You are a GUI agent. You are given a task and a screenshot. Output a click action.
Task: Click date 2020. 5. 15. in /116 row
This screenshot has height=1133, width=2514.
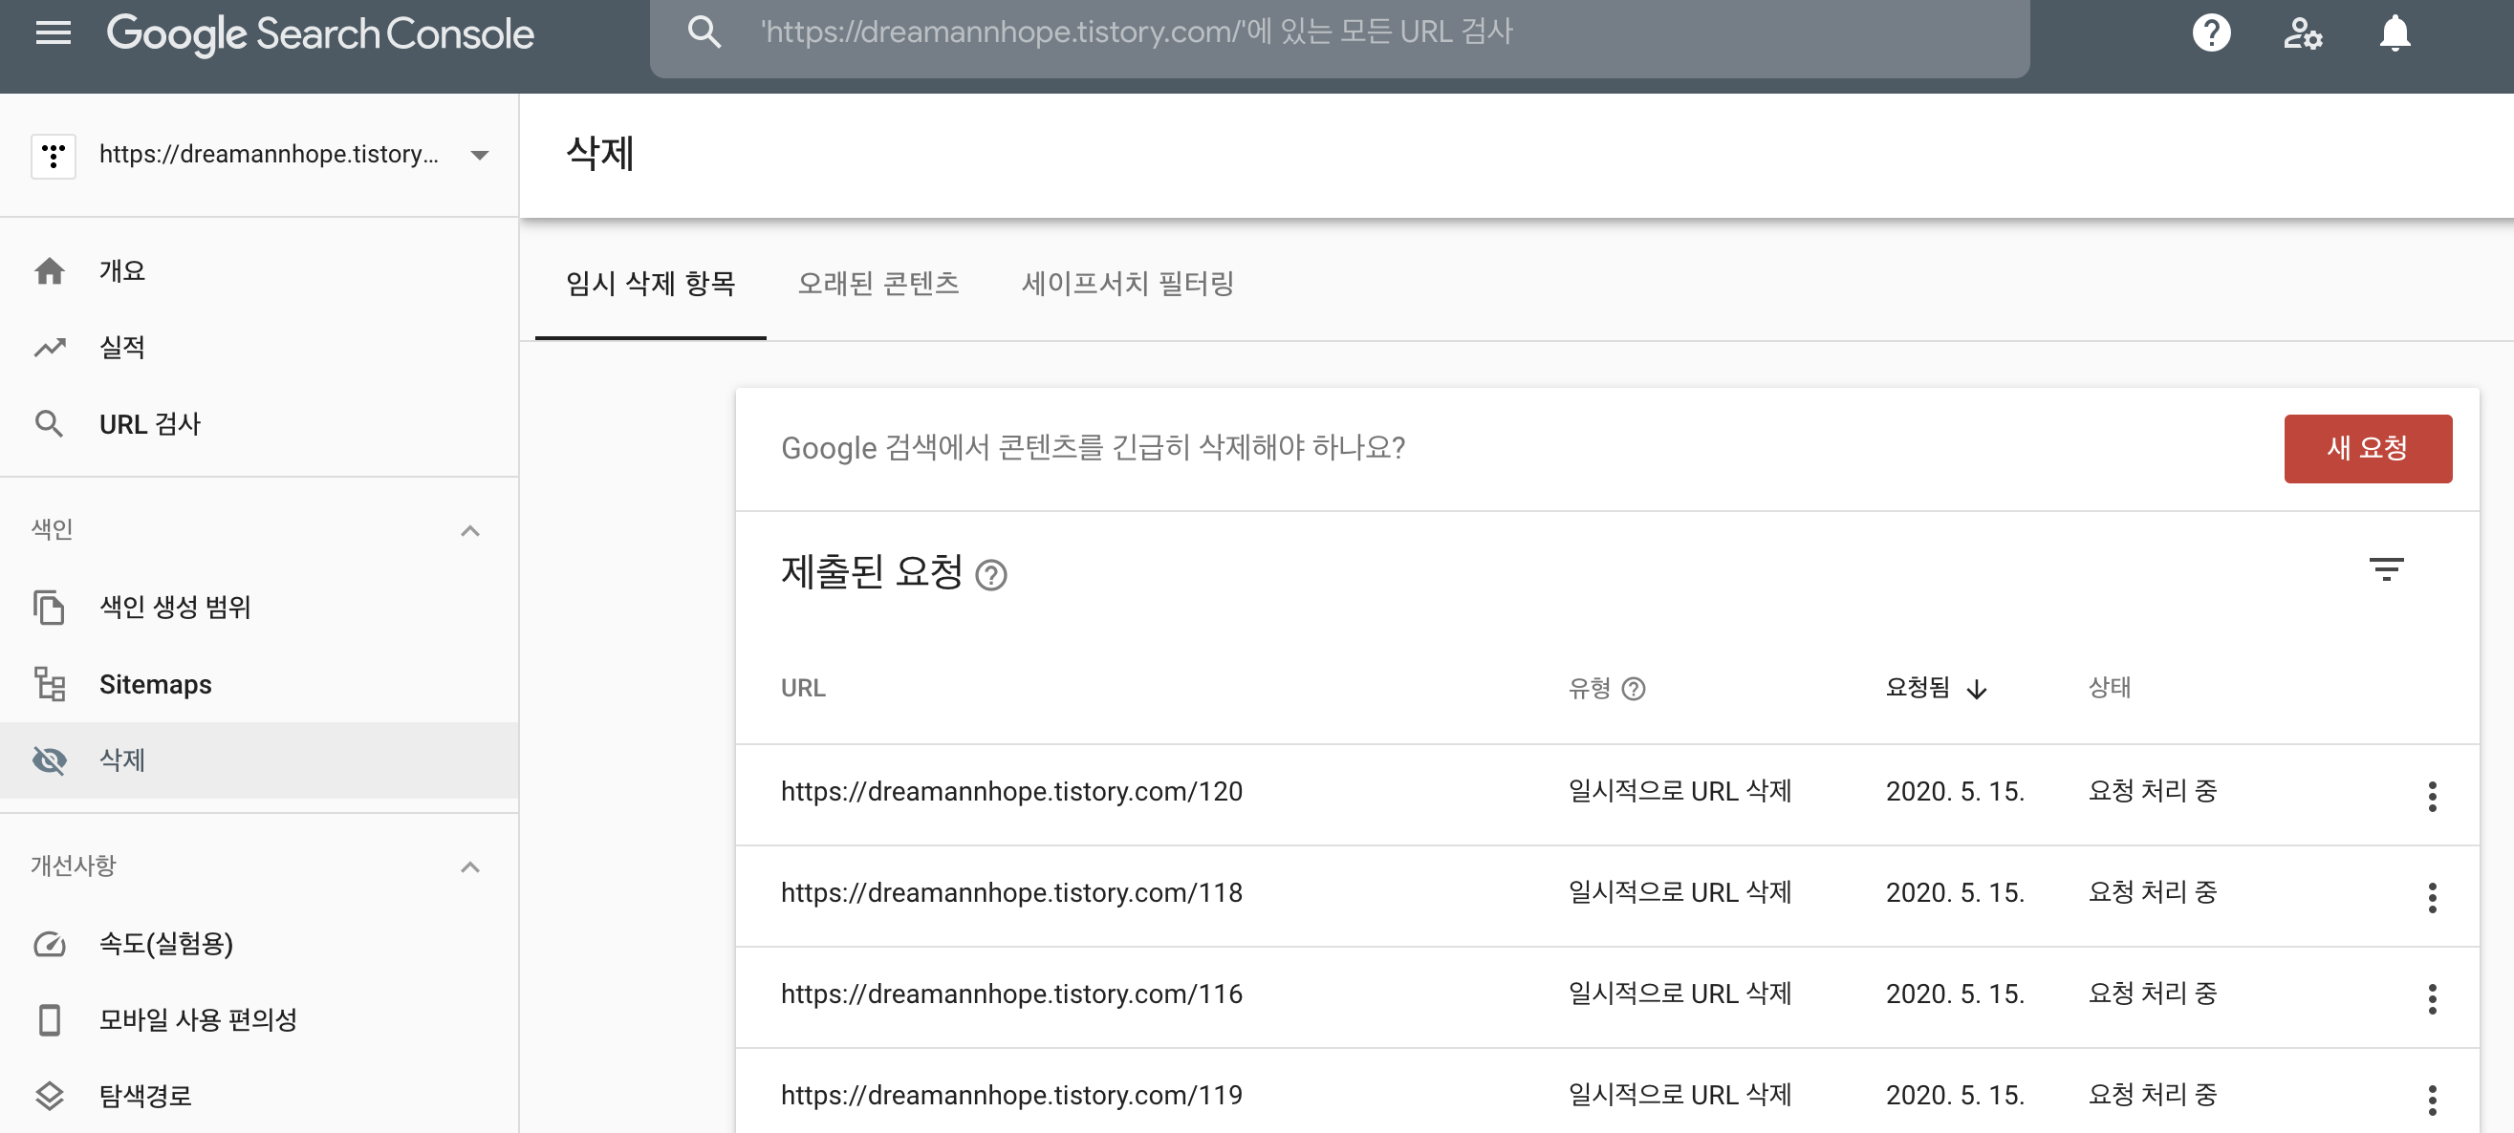(x=1955, y=994)
